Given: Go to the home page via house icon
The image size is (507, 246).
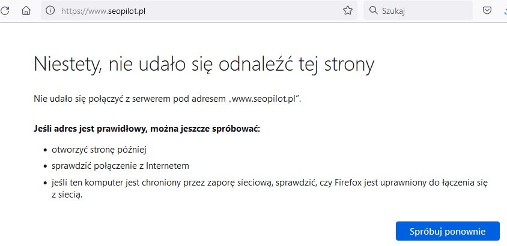Looking at the screenshot, I should click(26, 10).
